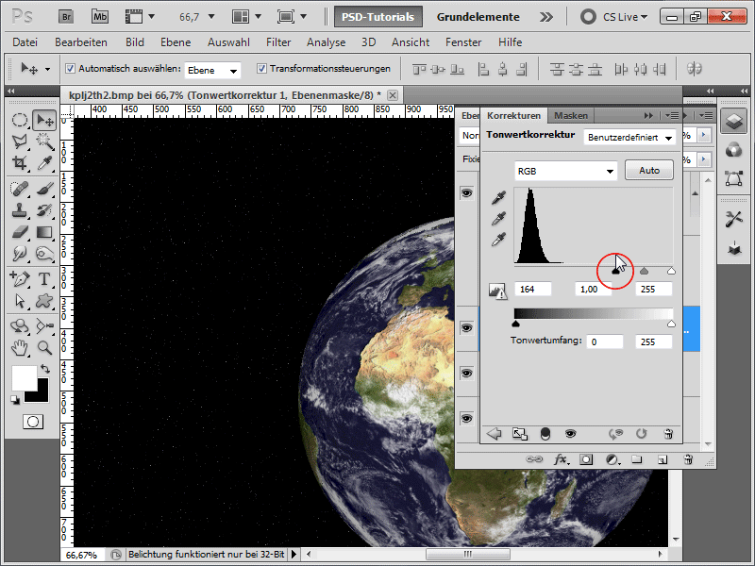The image size is (755, 566).
Task: Click the foreground color swatch
Action: point(25,378)
